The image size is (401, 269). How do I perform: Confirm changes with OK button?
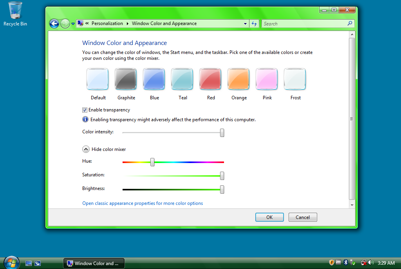269,217
